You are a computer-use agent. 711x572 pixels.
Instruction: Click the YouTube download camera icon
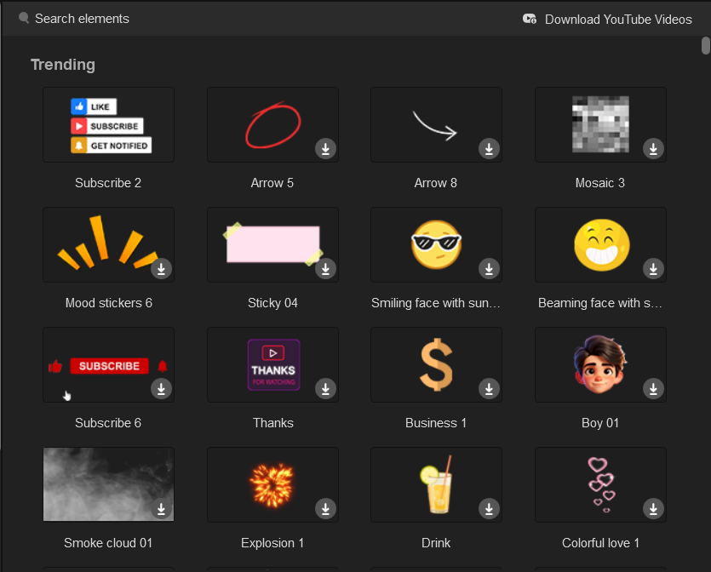click(x=530, y=19)
